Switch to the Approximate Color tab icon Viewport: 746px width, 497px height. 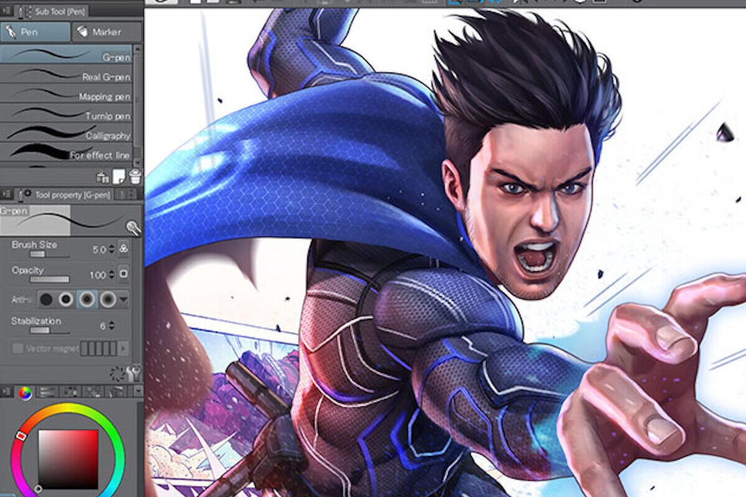tap(116, 391)
